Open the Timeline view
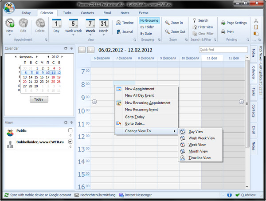The height and width of the screenshot is (201, 266). tap(125, 23)
